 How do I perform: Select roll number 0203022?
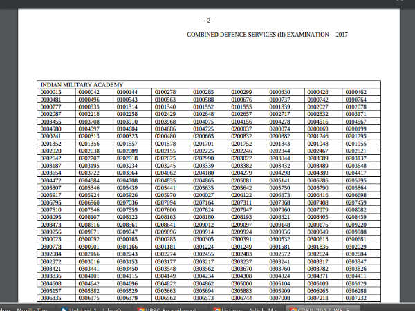click(241, 158)
